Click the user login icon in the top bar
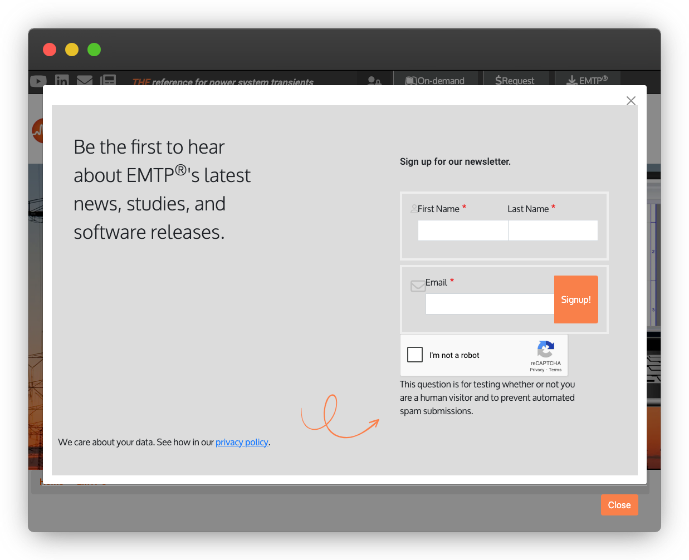The width and height of the screenshot is (689, 560). pyautogui.click(x=374, y=81)
